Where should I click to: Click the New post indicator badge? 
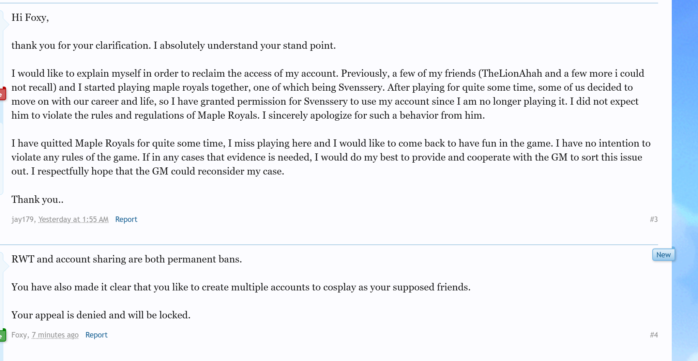click(x=663, y=255)
